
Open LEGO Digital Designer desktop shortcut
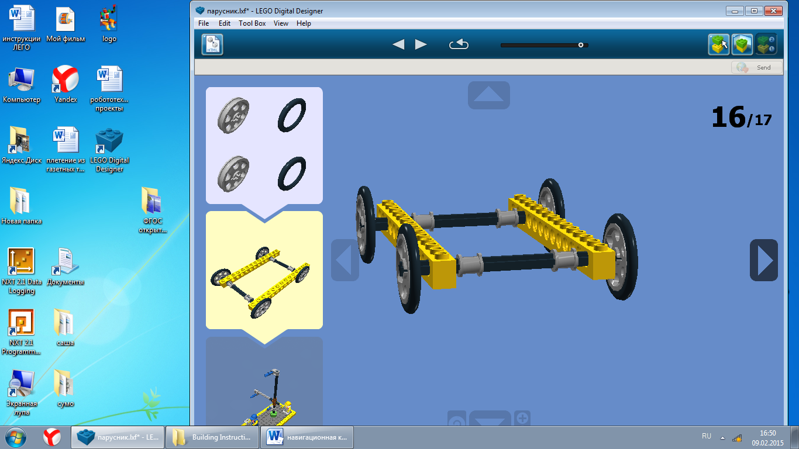pyautogui.click(x=109, y=150)
